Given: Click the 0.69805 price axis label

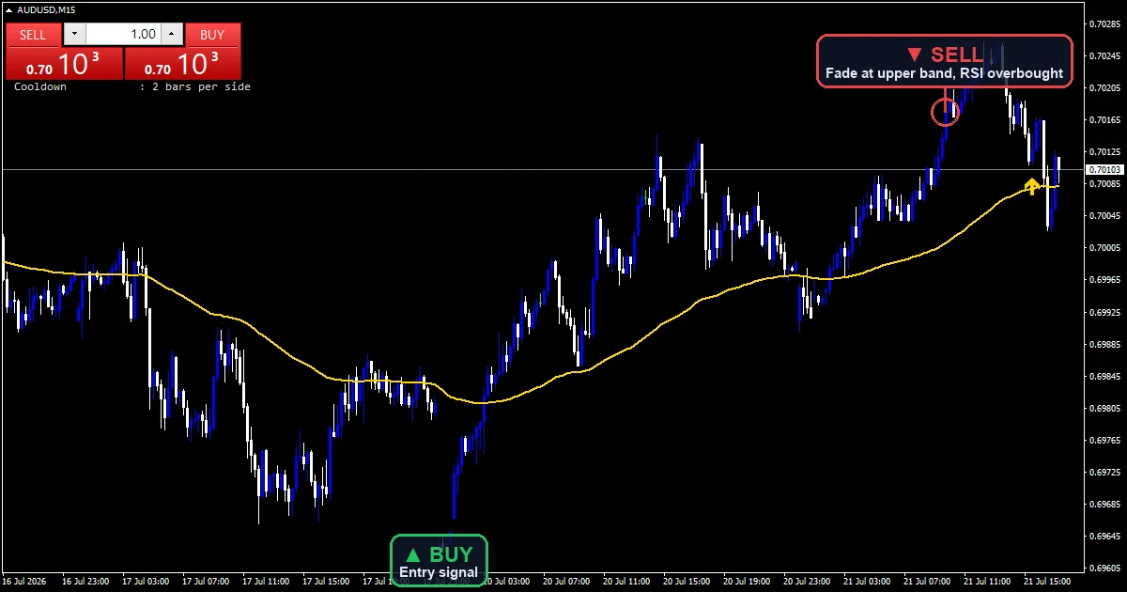Looking at the screenshot, I should (x=1104, y=409).
